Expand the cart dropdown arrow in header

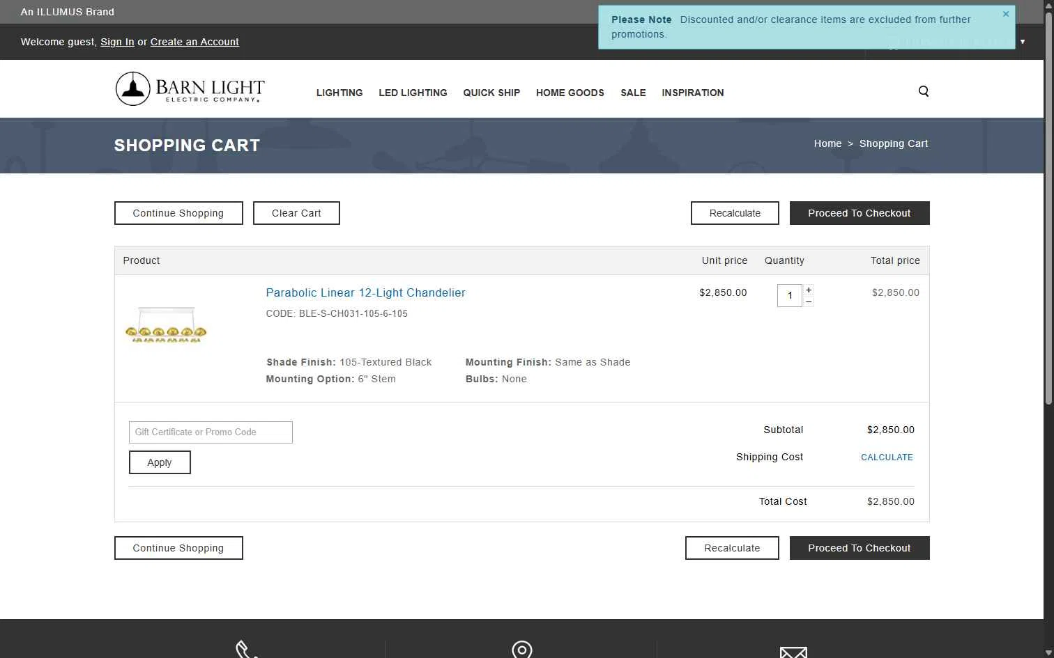pos(1023,42)
